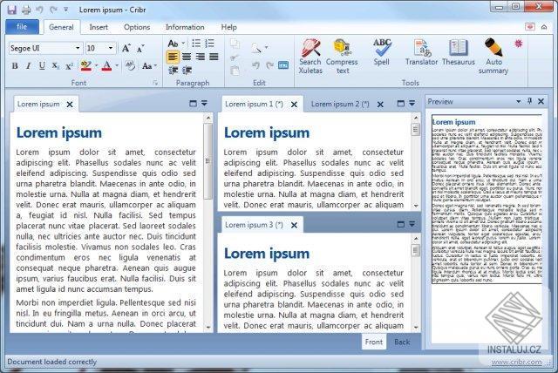Switch to the Insert ribbon tab
The width and height of the screenshot is (558, 373).
pyautogui.click(x=99, y=27)
